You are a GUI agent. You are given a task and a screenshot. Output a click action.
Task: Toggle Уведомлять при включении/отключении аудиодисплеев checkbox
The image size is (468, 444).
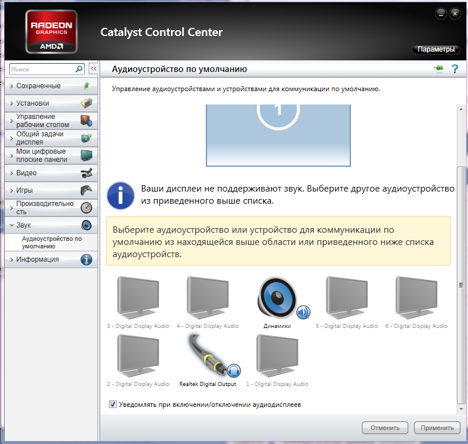[x=113, y=405]
